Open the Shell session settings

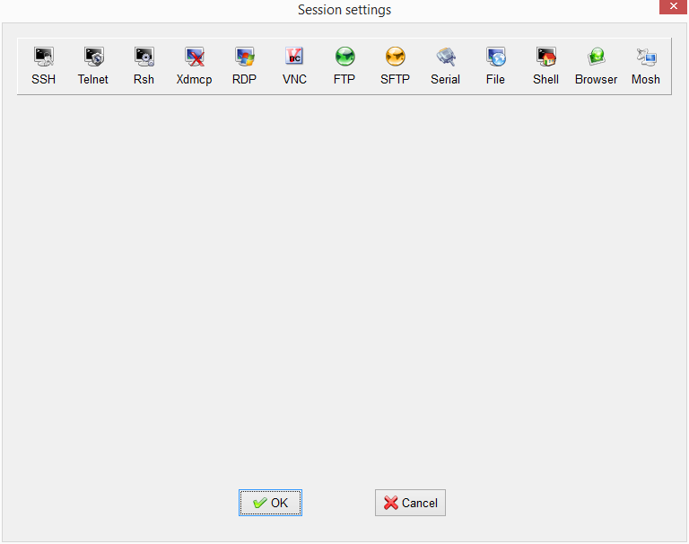545,66
